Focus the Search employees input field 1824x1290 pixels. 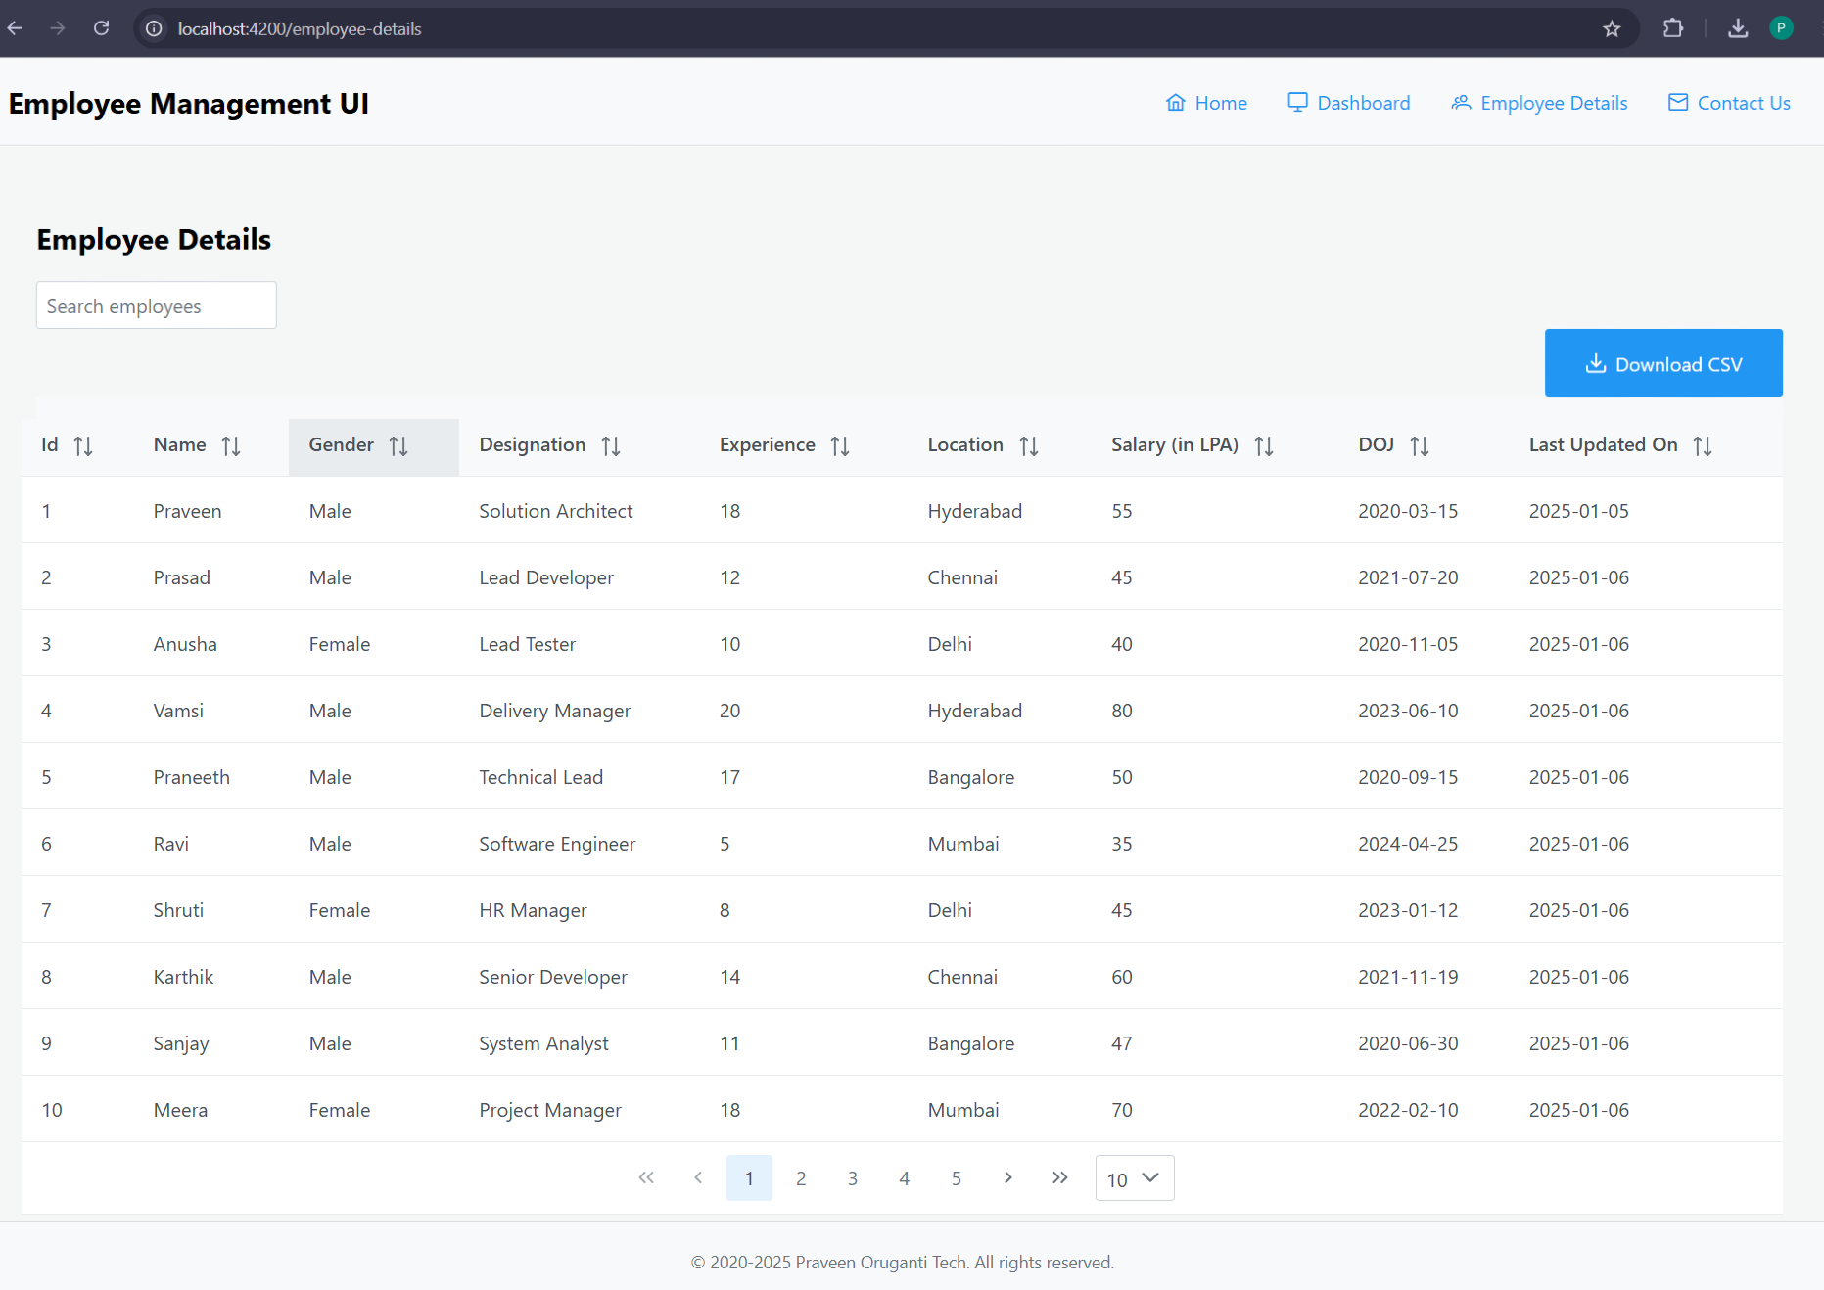tap(157, 305)
